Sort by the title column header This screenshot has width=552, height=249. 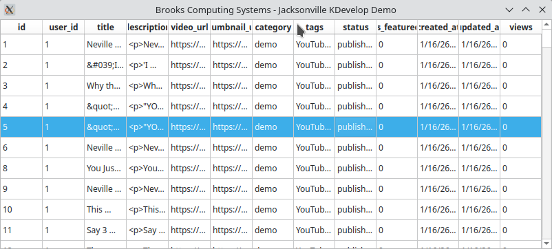coord(105,27)
